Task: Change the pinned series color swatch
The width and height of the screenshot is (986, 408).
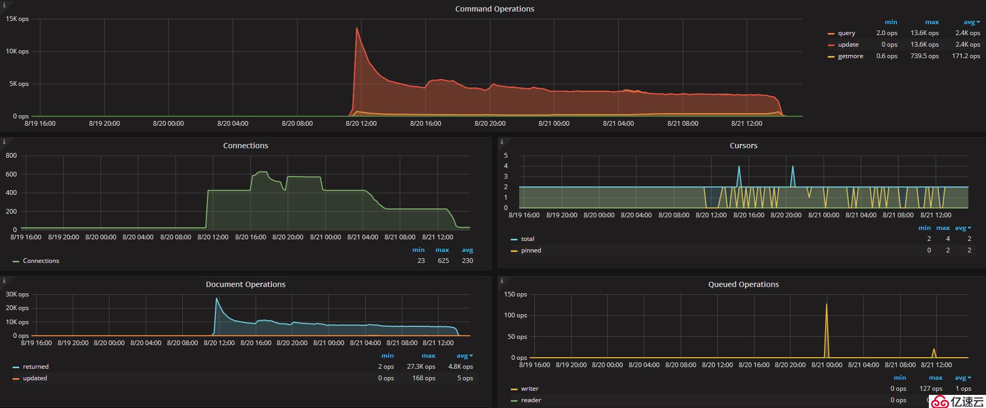Action: pos(514,251)
